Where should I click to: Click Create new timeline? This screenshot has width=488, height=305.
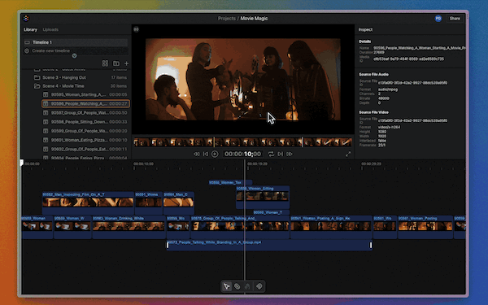pos(76,50)
